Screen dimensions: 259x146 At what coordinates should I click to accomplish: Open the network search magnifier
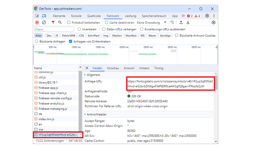60,22
